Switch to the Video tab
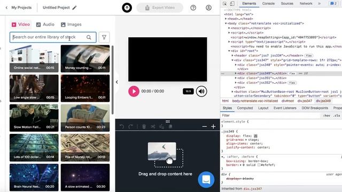Image resolution: width=342 pixels, height=192 pixels. coord(21,25)
